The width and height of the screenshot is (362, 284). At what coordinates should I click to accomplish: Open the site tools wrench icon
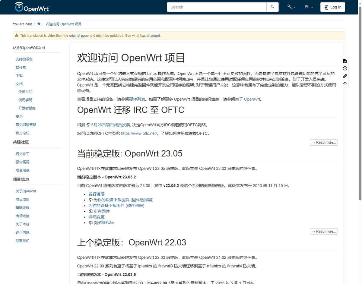(289, 6)
